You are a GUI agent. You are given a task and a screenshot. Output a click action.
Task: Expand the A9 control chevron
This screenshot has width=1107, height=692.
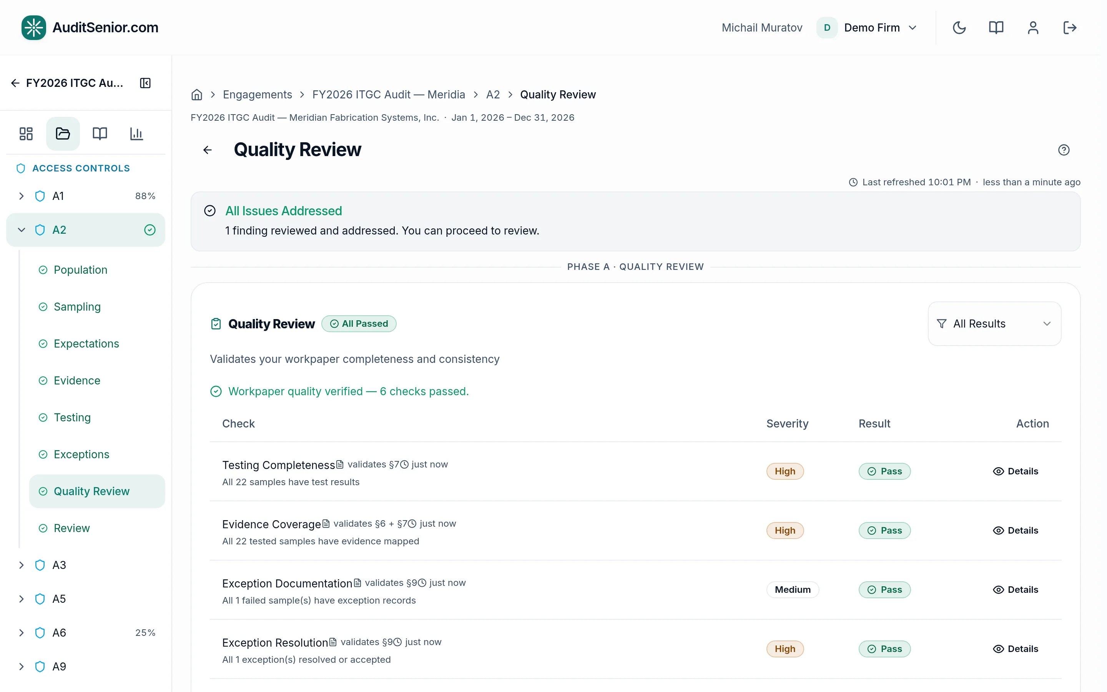pos(21,667)
